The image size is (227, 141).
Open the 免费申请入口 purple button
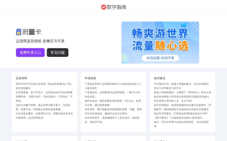30,53
